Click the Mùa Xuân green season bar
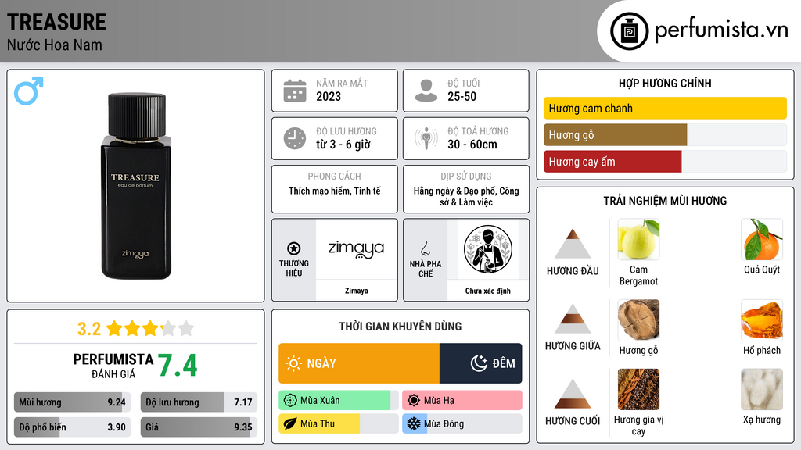 click(338, 401)
